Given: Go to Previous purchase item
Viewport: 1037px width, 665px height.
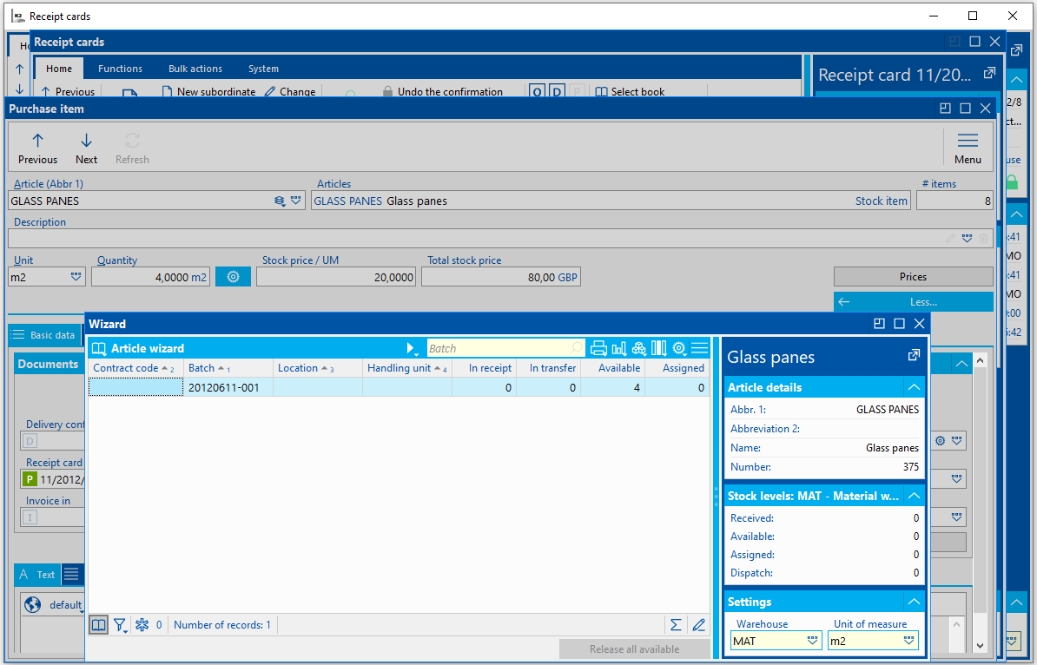Looking at the screenshot, I should coord(37,148).
